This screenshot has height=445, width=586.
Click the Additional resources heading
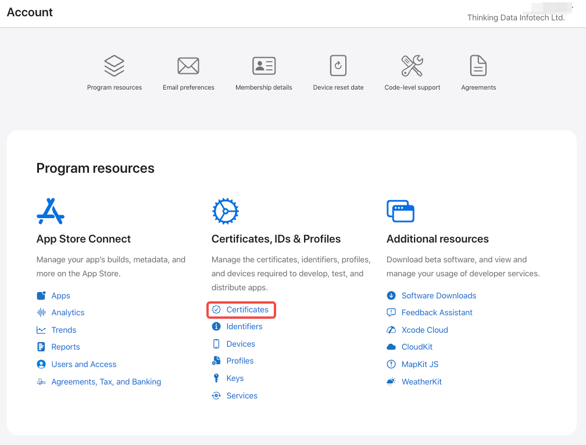437,239
